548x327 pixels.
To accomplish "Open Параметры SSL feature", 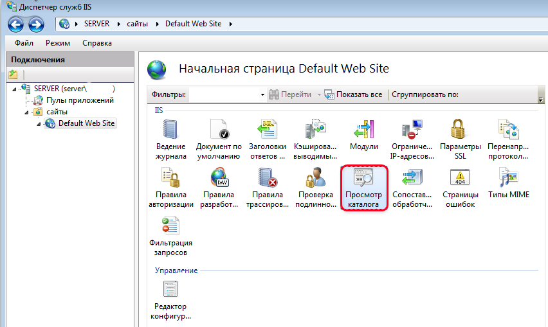I will [461, 139].
